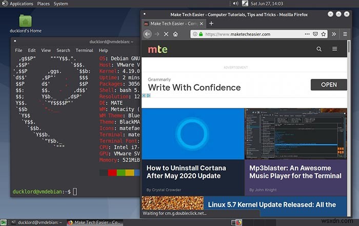The image size is (359, 226).
Task: Open Linux 5.7 Kernel Update article
Action: point(272,205)
